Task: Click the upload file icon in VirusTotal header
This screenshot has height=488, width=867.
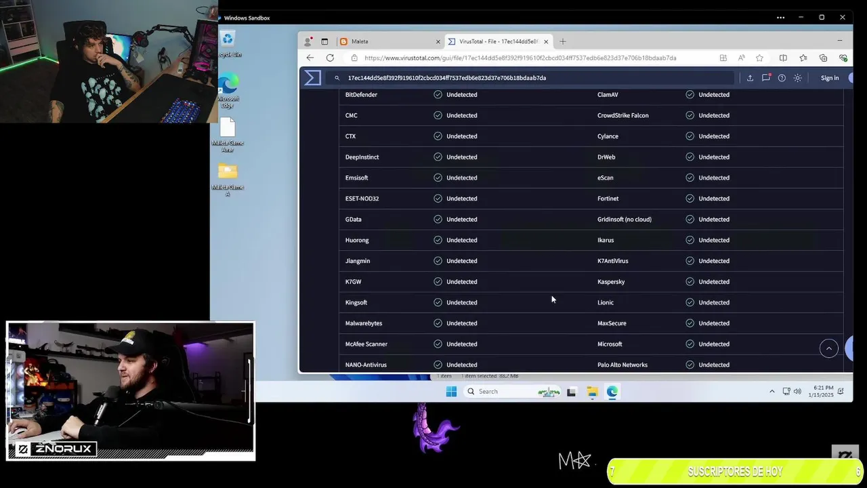Action: [750, 78]
